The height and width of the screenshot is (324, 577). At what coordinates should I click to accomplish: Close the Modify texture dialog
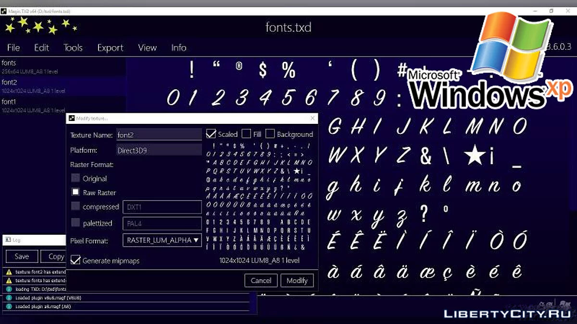[313, 118]
